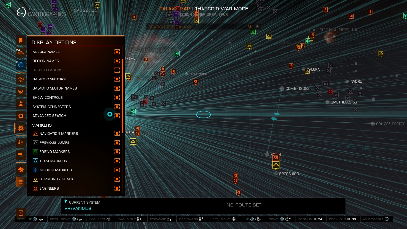Toggle System Connectors checkbox

117,107
